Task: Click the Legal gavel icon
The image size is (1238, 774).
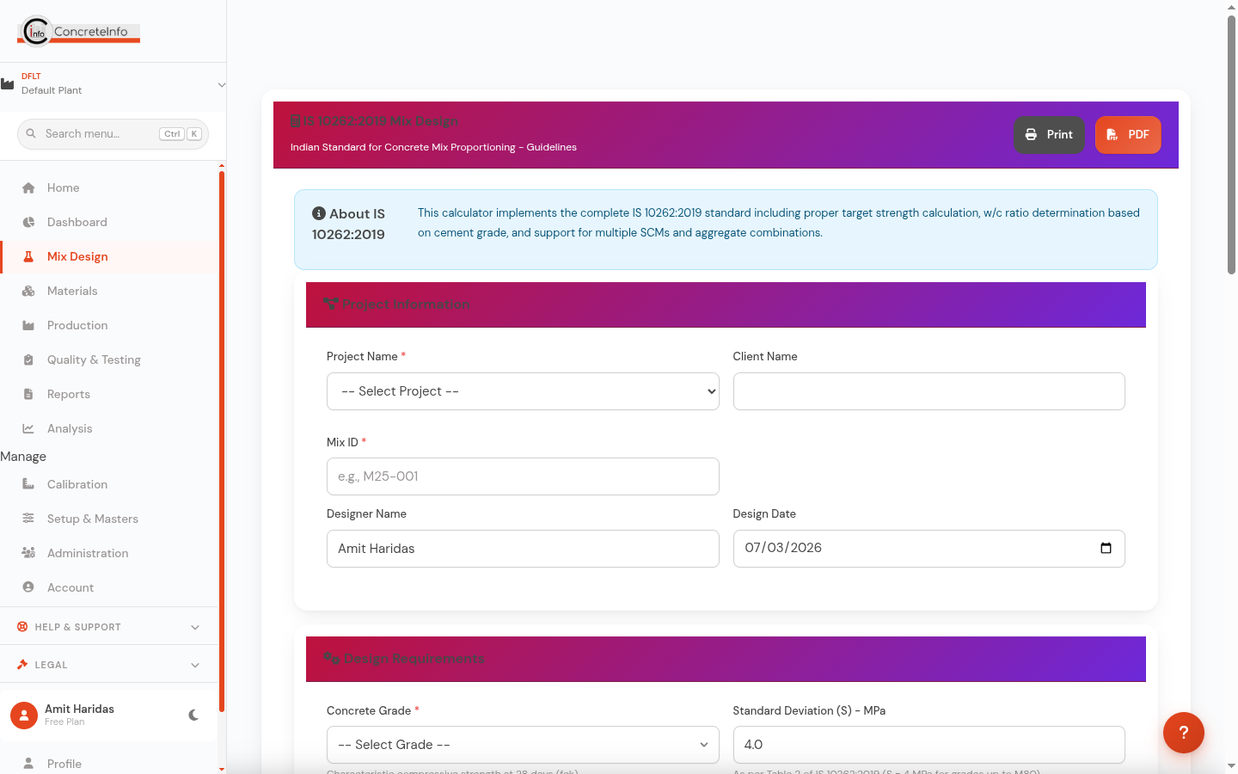Action: [22, 665]
